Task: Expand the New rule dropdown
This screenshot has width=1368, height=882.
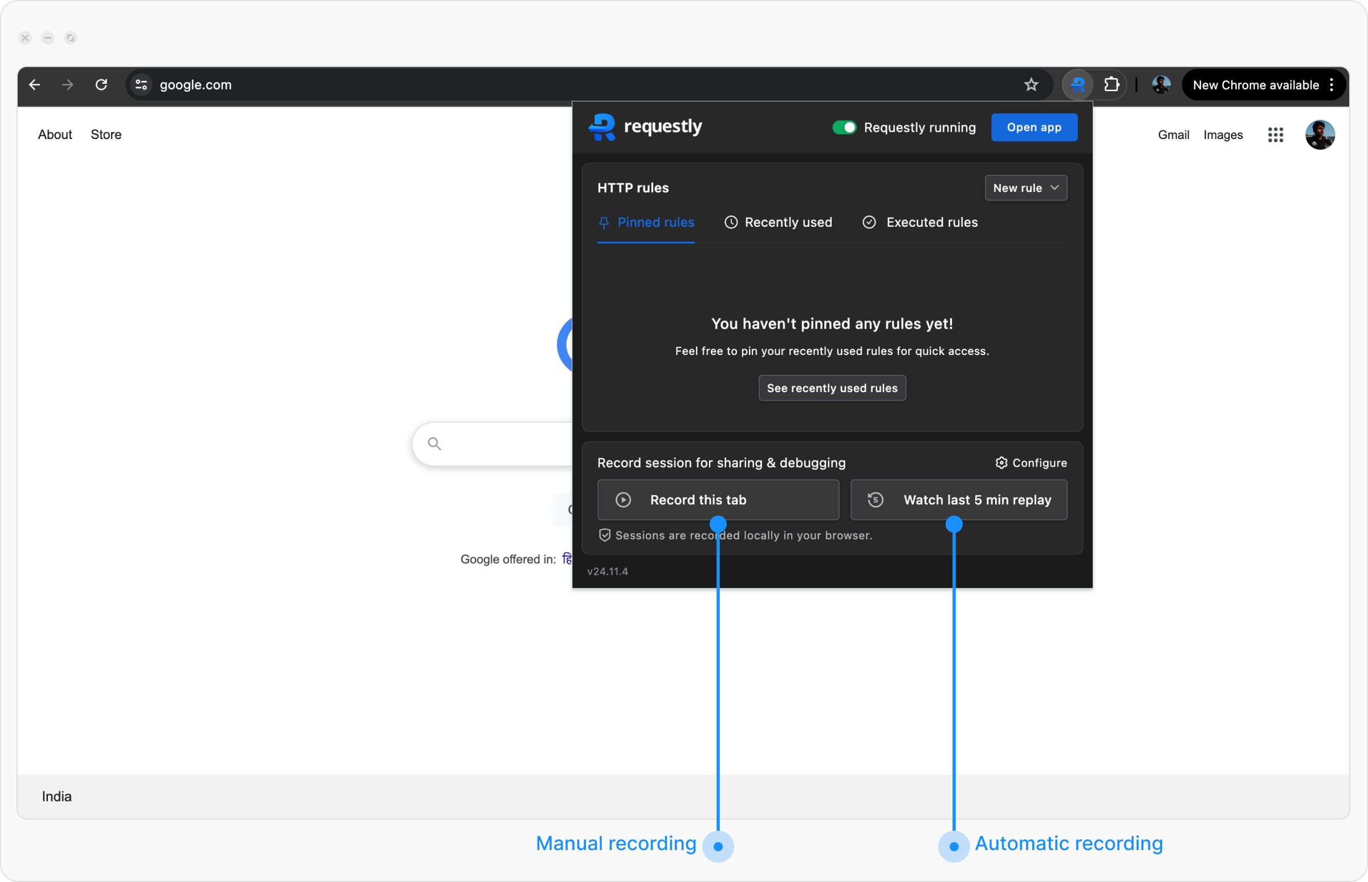Action: coord(1025,188)
